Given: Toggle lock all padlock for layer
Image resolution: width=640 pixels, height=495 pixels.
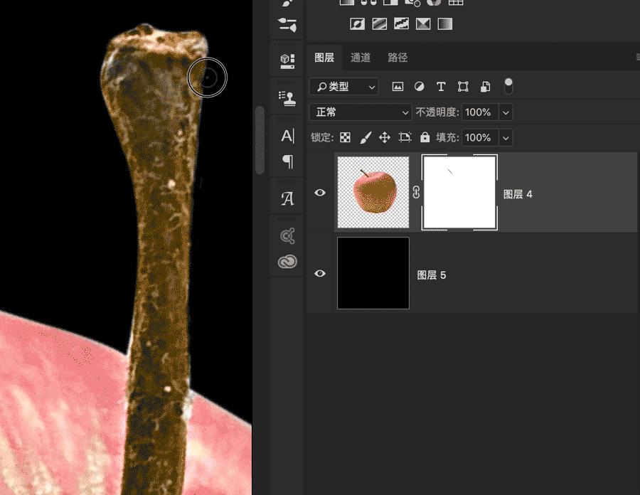Looking at the screenshot, I should 425,137.
